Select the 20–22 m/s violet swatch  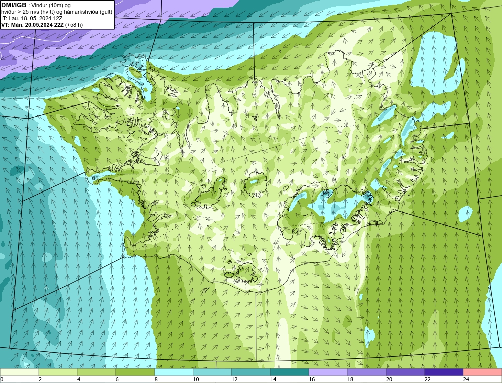coord(405,372)
